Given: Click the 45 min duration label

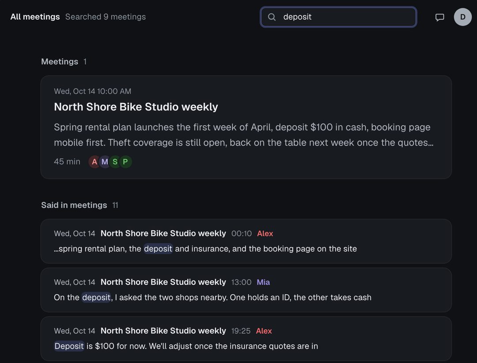Looking at the screenshot, I should (67, 161).
